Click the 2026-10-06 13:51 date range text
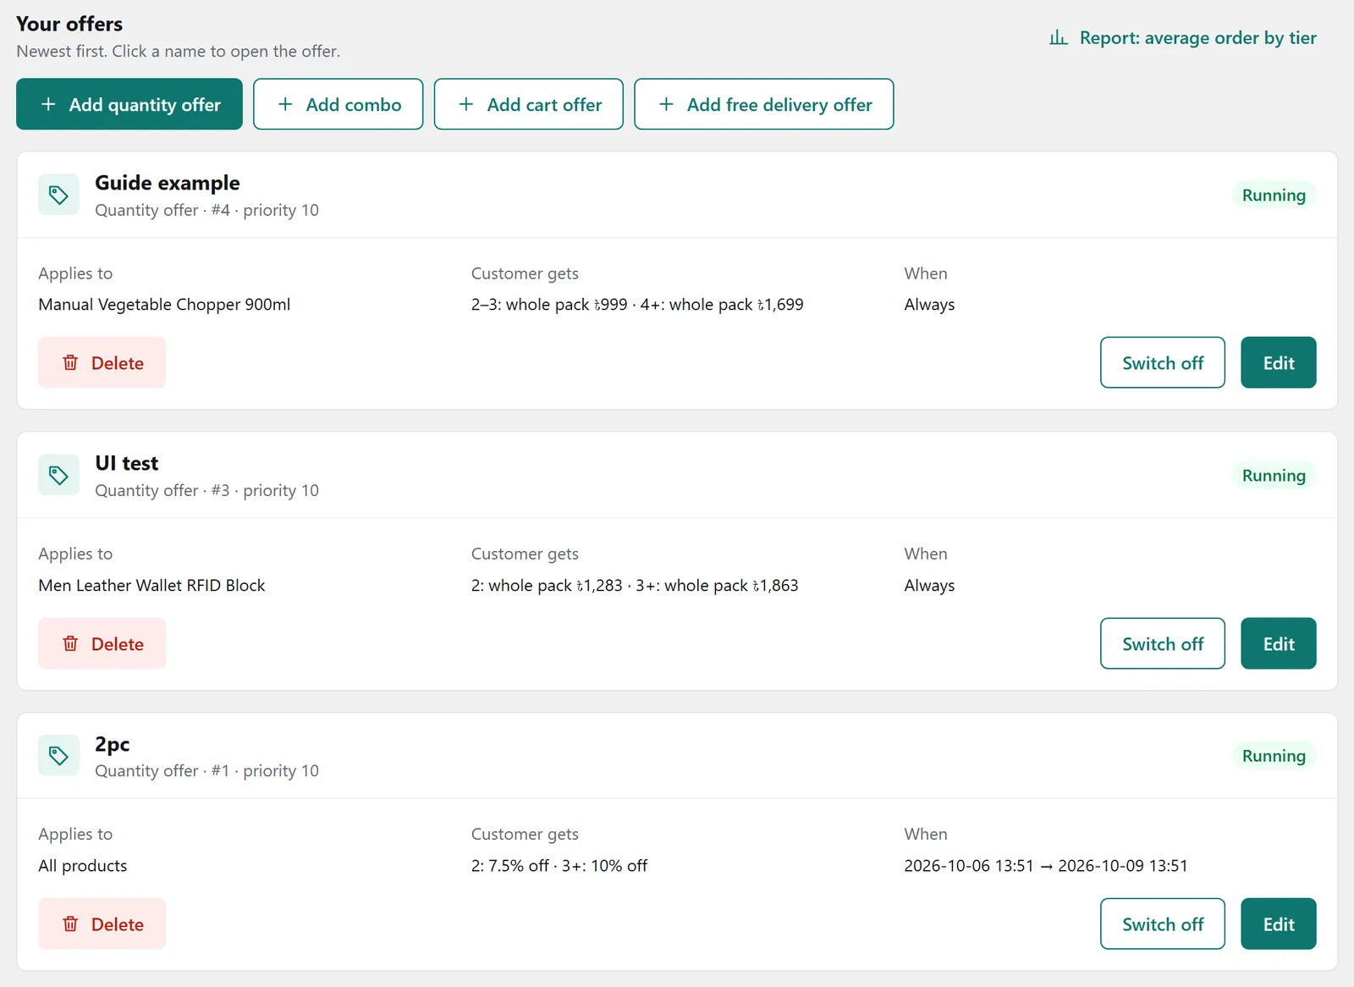1354x987 pixels. [1046, 866]
